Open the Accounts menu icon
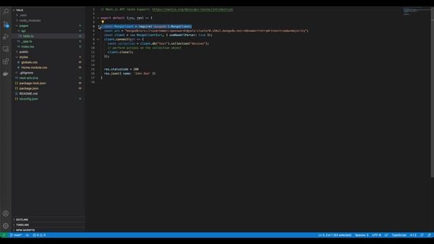 pos(6,213)
